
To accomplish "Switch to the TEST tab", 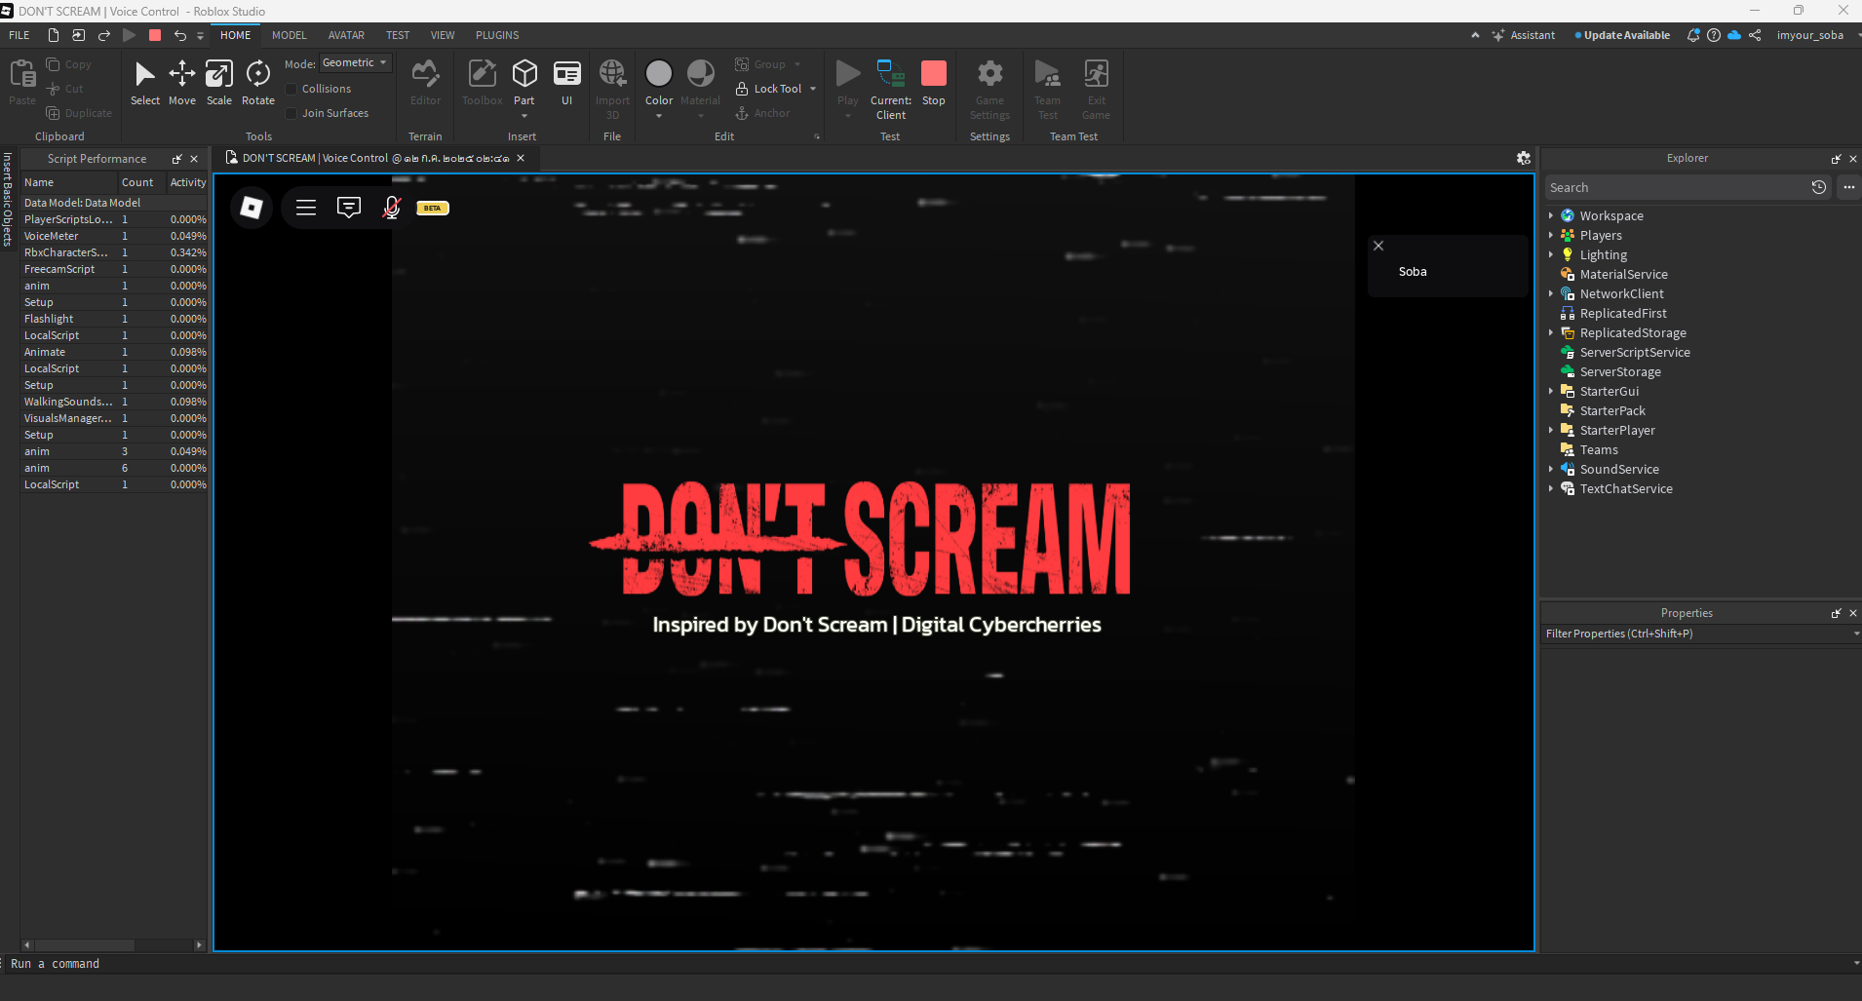I will [398, 35].
